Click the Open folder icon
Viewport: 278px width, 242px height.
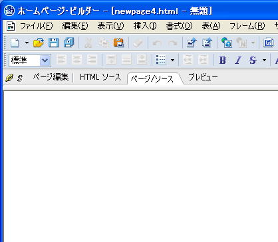39,43
